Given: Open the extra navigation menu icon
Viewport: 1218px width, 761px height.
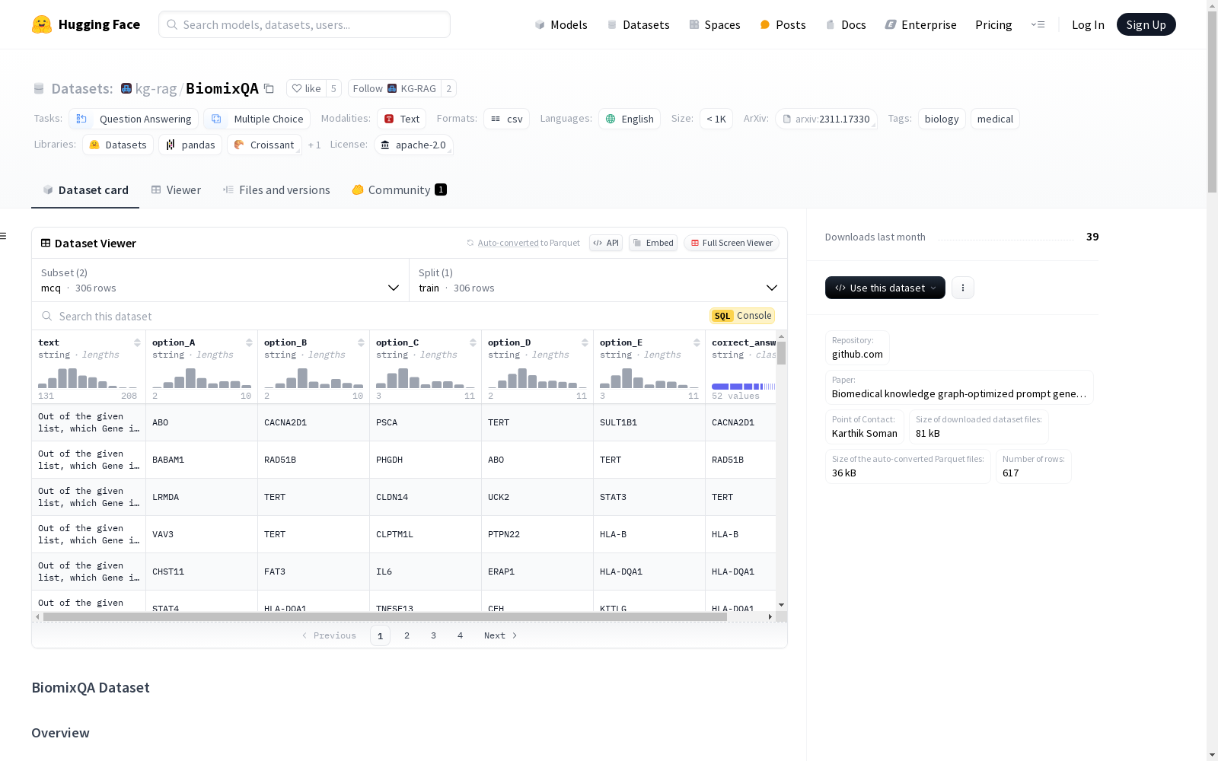Looking at the screenshot, I should point(1038,24).
